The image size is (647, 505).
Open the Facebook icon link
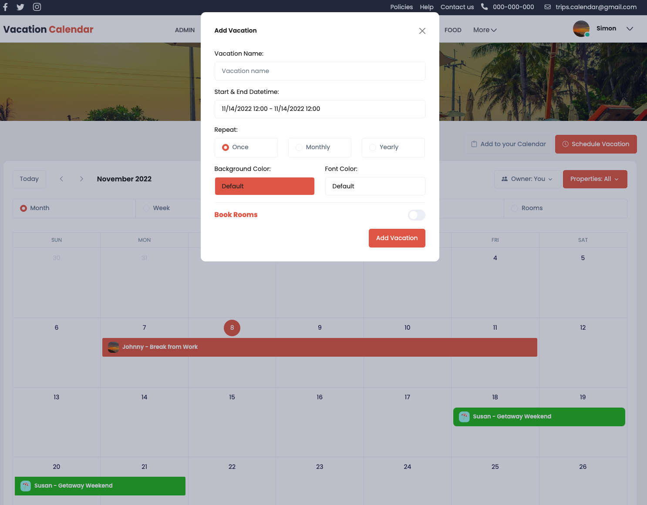(x=5, y=7)
